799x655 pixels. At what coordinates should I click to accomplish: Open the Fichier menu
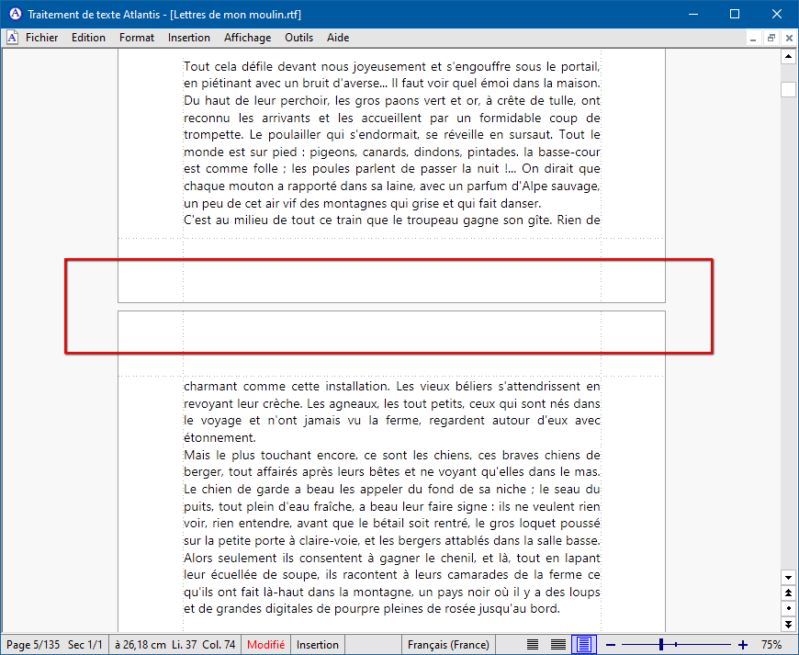(41, 38)
